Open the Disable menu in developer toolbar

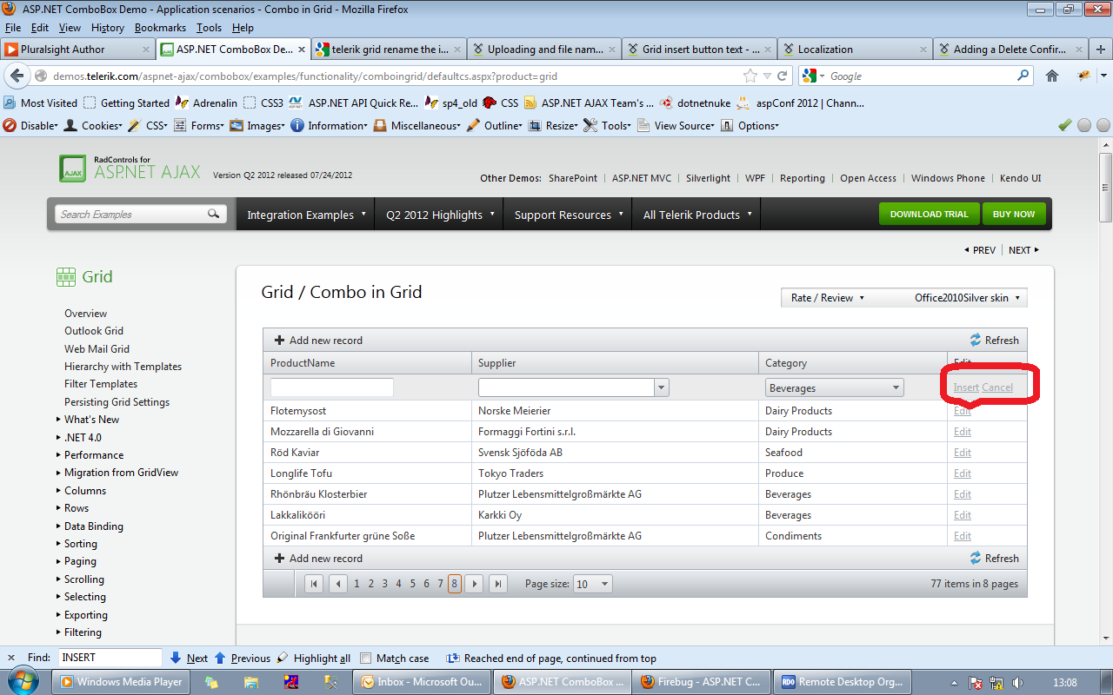(31, 125)
